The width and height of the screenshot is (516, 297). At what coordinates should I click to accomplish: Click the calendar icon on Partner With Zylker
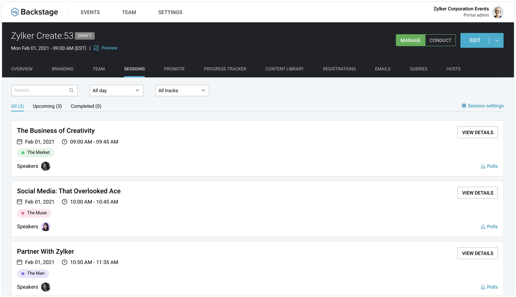point(19,262)
